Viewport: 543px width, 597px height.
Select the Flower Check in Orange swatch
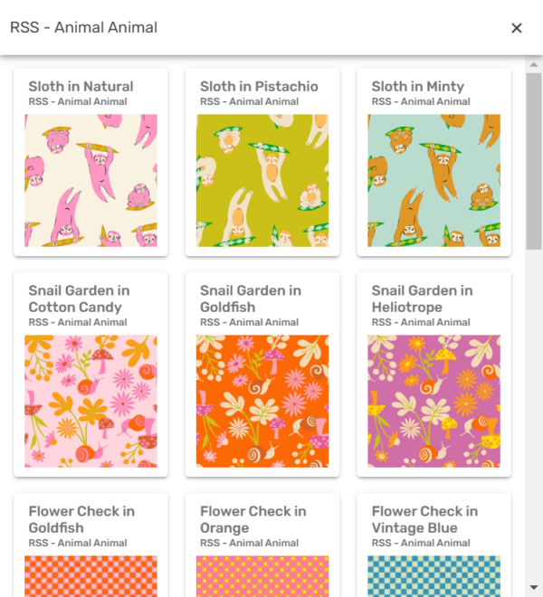(x=262, y=576)
